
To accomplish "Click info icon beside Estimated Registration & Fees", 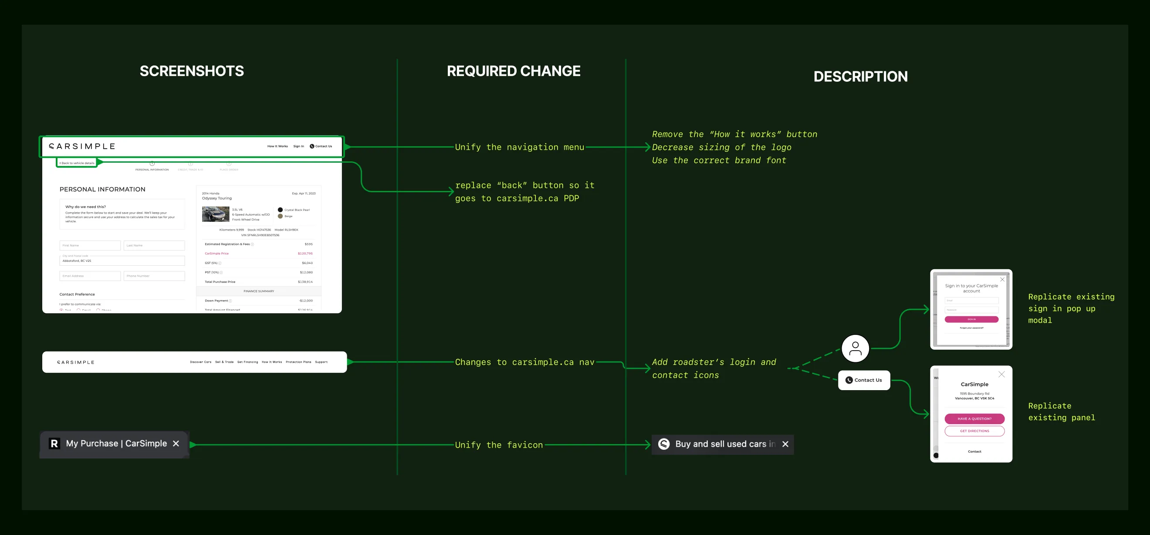I will point(252,244).
